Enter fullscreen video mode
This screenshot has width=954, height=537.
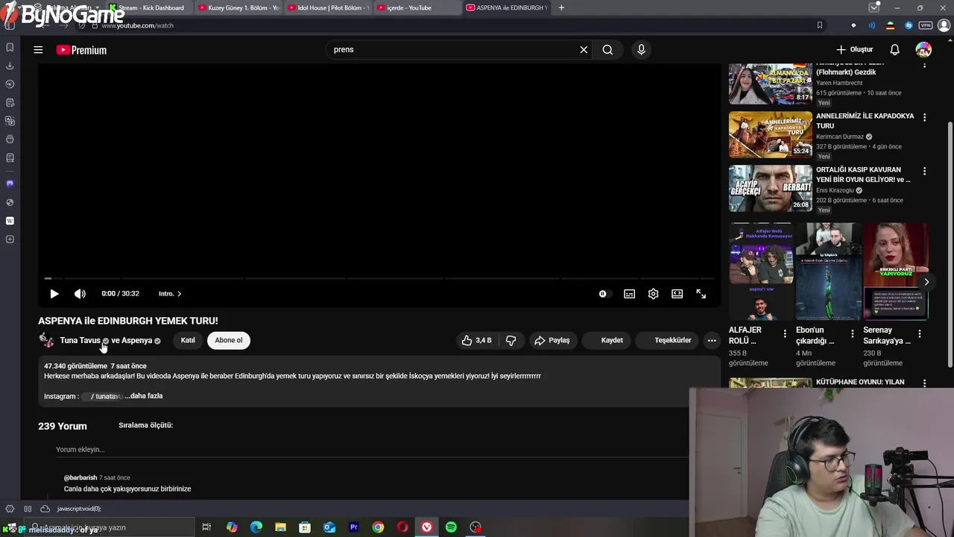click(701, 294)
